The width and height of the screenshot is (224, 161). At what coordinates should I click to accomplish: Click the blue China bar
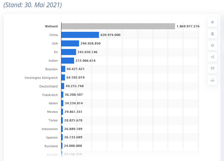(x=80, y=35)
